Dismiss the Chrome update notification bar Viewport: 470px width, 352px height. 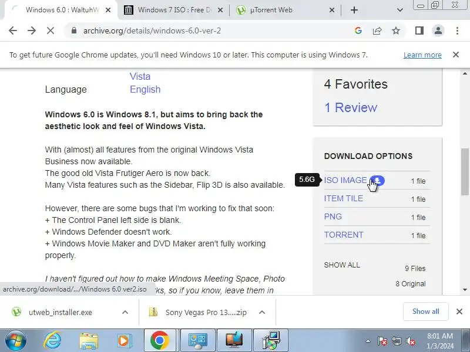tap(456, 55)
